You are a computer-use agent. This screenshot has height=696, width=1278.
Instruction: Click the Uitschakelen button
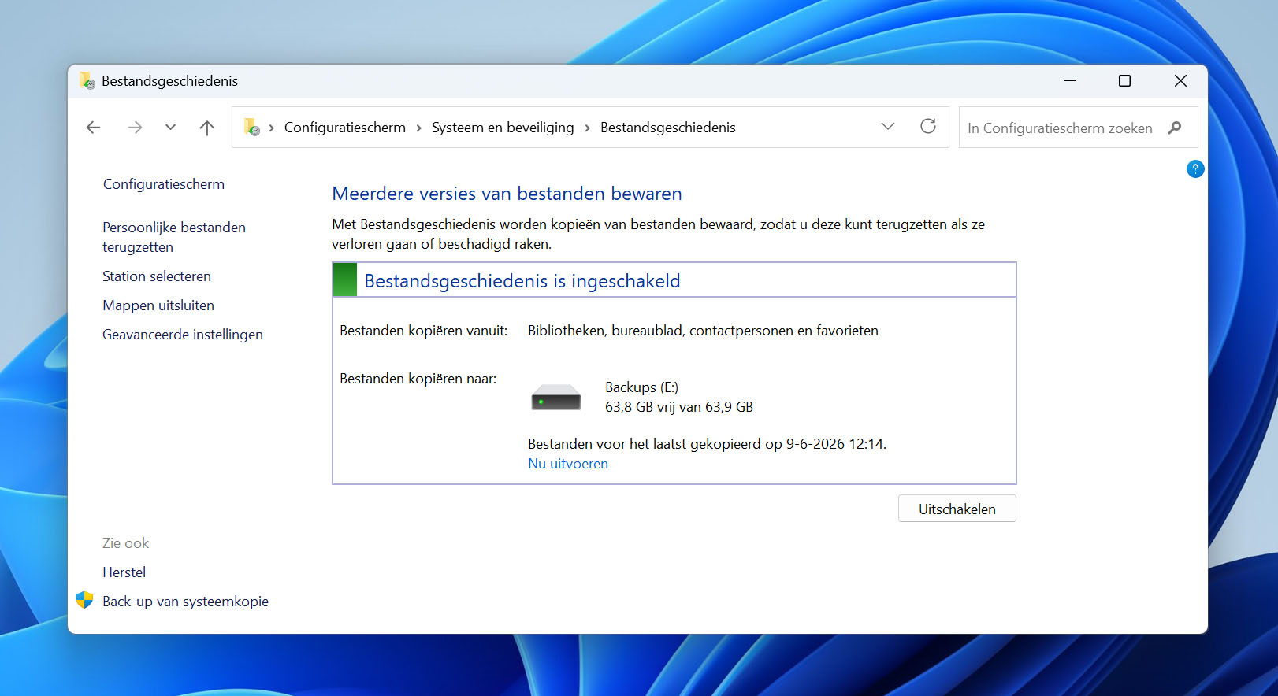click(957, 509)
